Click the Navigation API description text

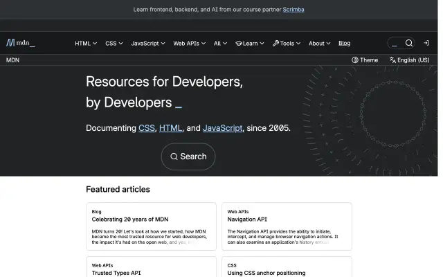pos(282,237)
